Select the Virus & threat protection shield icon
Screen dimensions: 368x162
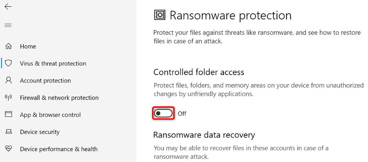pyautogui.click(x=8, y=63)
